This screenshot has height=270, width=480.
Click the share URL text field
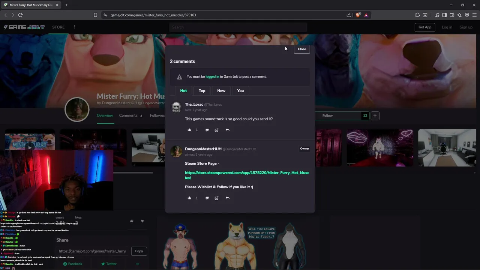click(x=93, y=251)
